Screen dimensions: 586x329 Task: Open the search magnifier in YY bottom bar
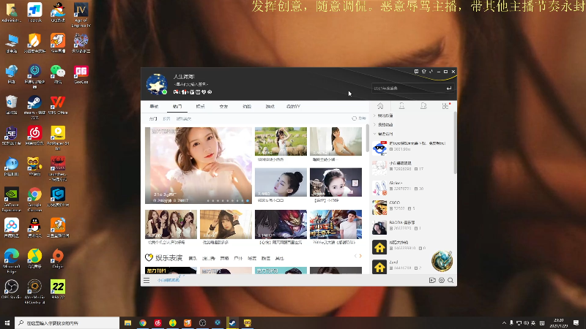click(450, 280)
